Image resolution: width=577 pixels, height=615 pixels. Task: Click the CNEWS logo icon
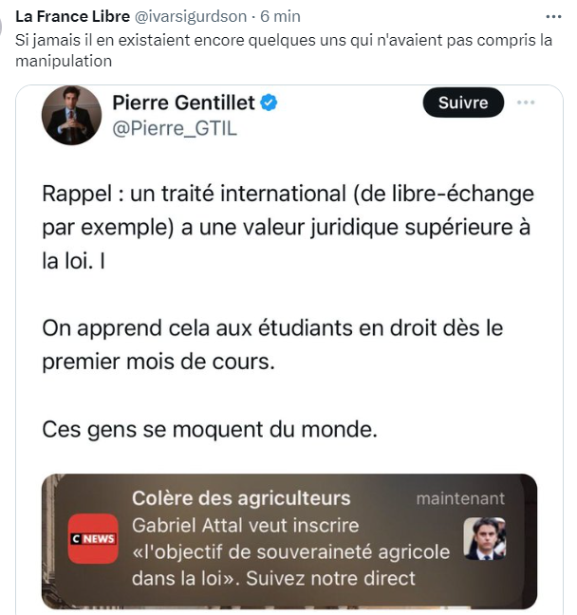(x=93, y=538)
